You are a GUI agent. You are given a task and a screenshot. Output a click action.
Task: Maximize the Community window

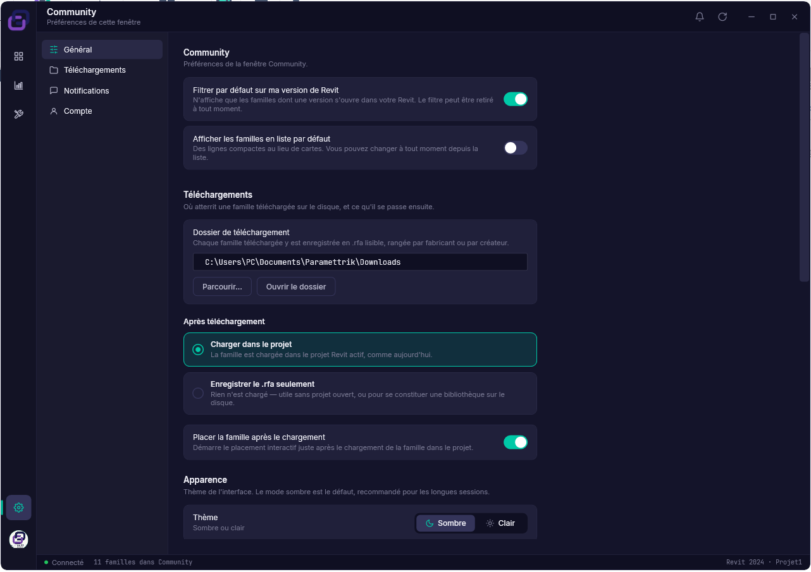pos(773,17)
